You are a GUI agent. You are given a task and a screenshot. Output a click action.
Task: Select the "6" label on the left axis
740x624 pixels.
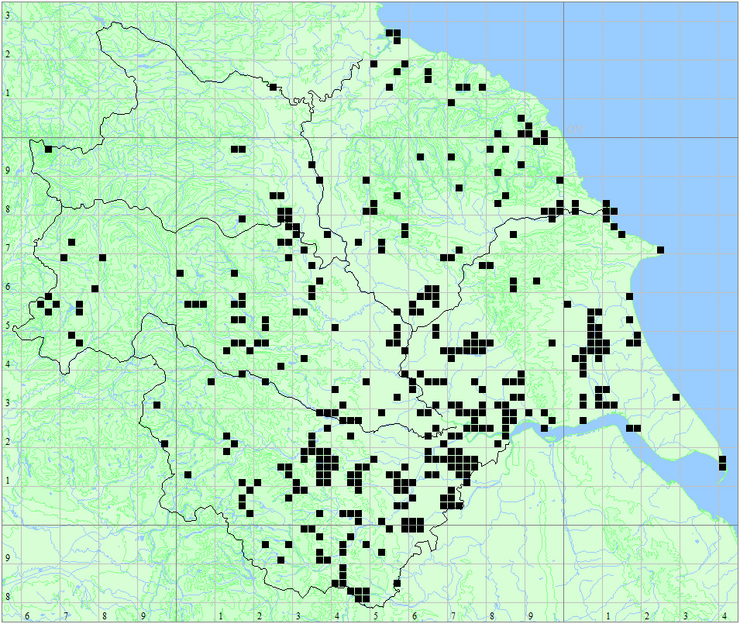click(8, 287)
